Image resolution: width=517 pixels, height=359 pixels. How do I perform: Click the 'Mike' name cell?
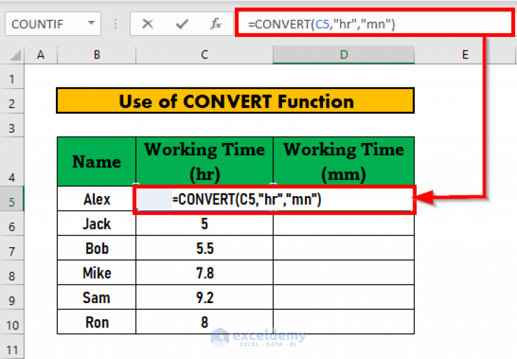coord(97,273)
